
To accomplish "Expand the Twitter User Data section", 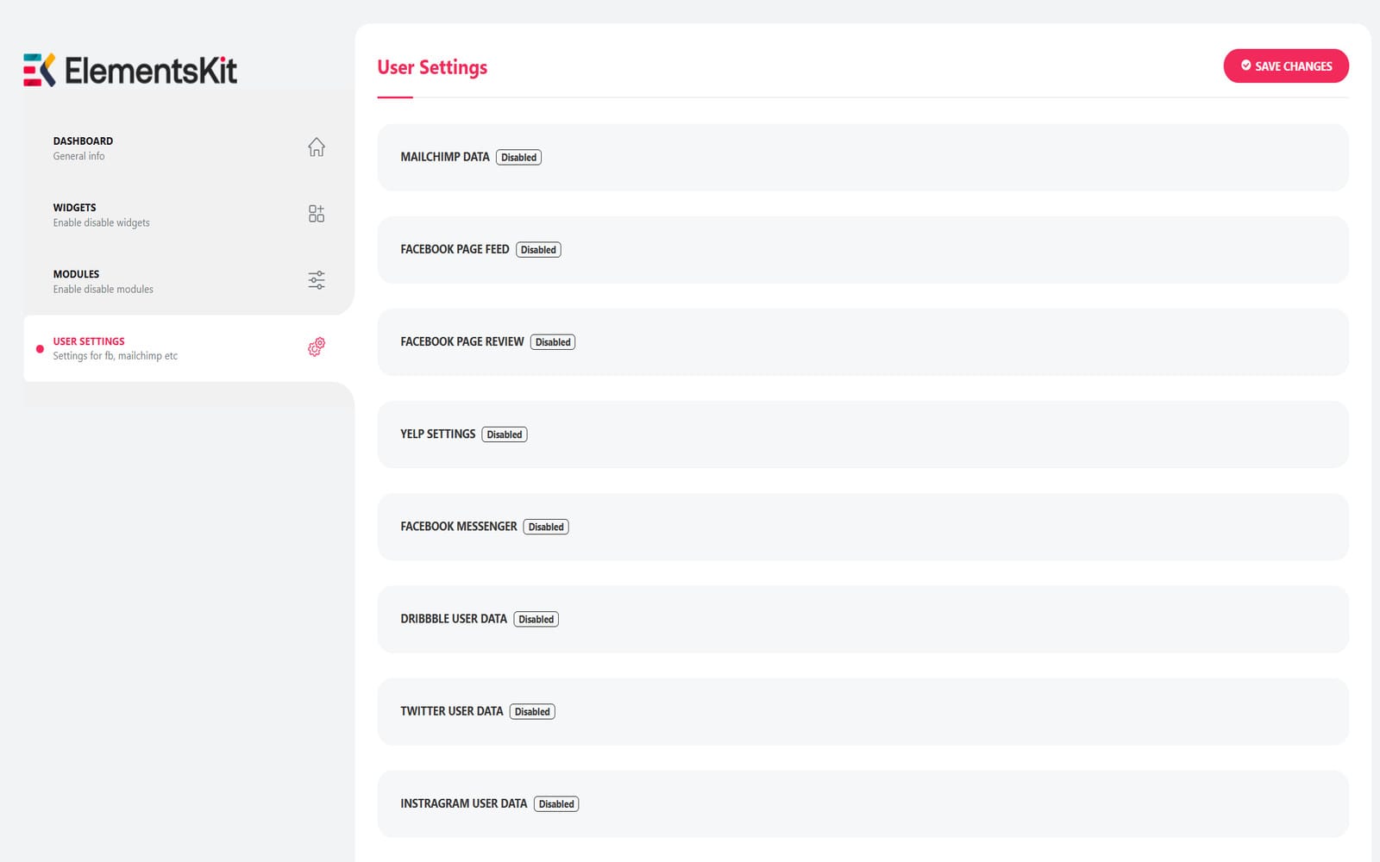I will tap(862, 711).
